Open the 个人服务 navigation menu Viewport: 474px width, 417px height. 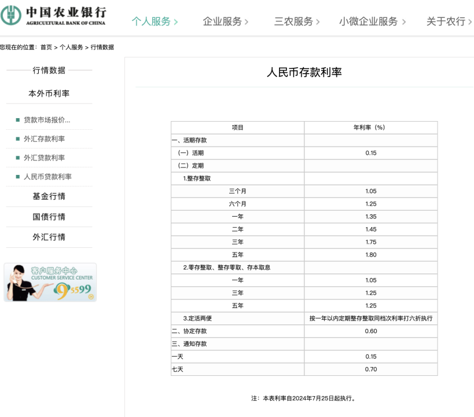[x=151, y=21]
